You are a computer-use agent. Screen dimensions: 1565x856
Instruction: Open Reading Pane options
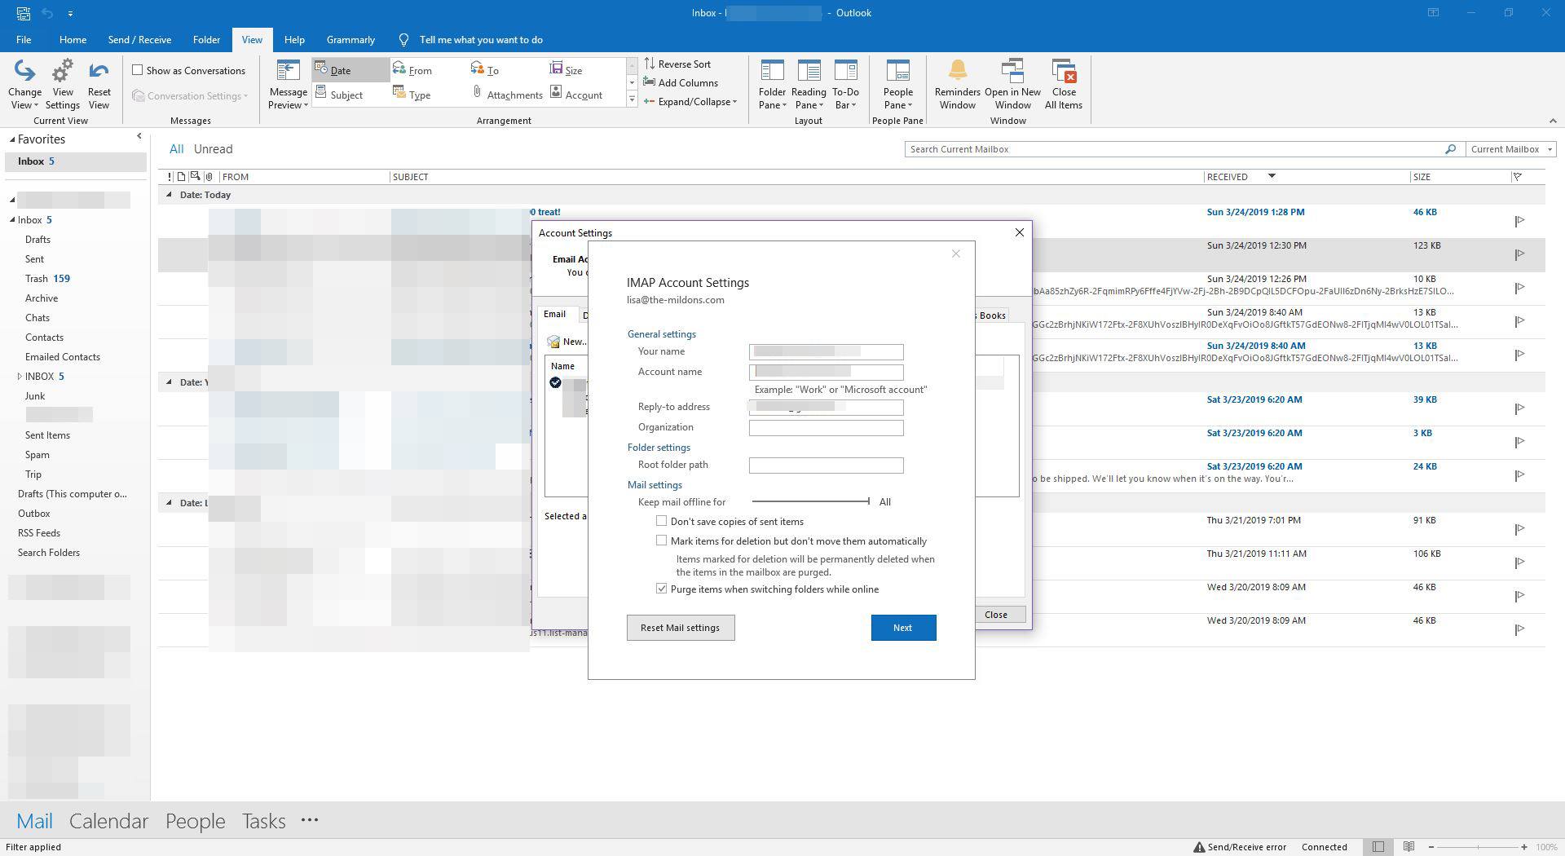pos(809,85)
